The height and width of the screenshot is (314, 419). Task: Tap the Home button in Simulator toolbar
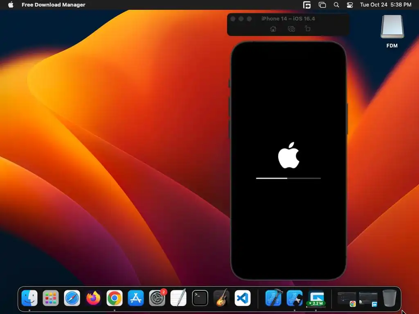click(x=273, y=29)
